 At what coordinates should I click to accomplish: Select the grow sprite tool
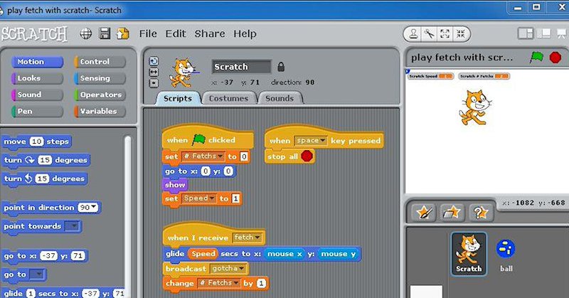[x=445, y=34]
